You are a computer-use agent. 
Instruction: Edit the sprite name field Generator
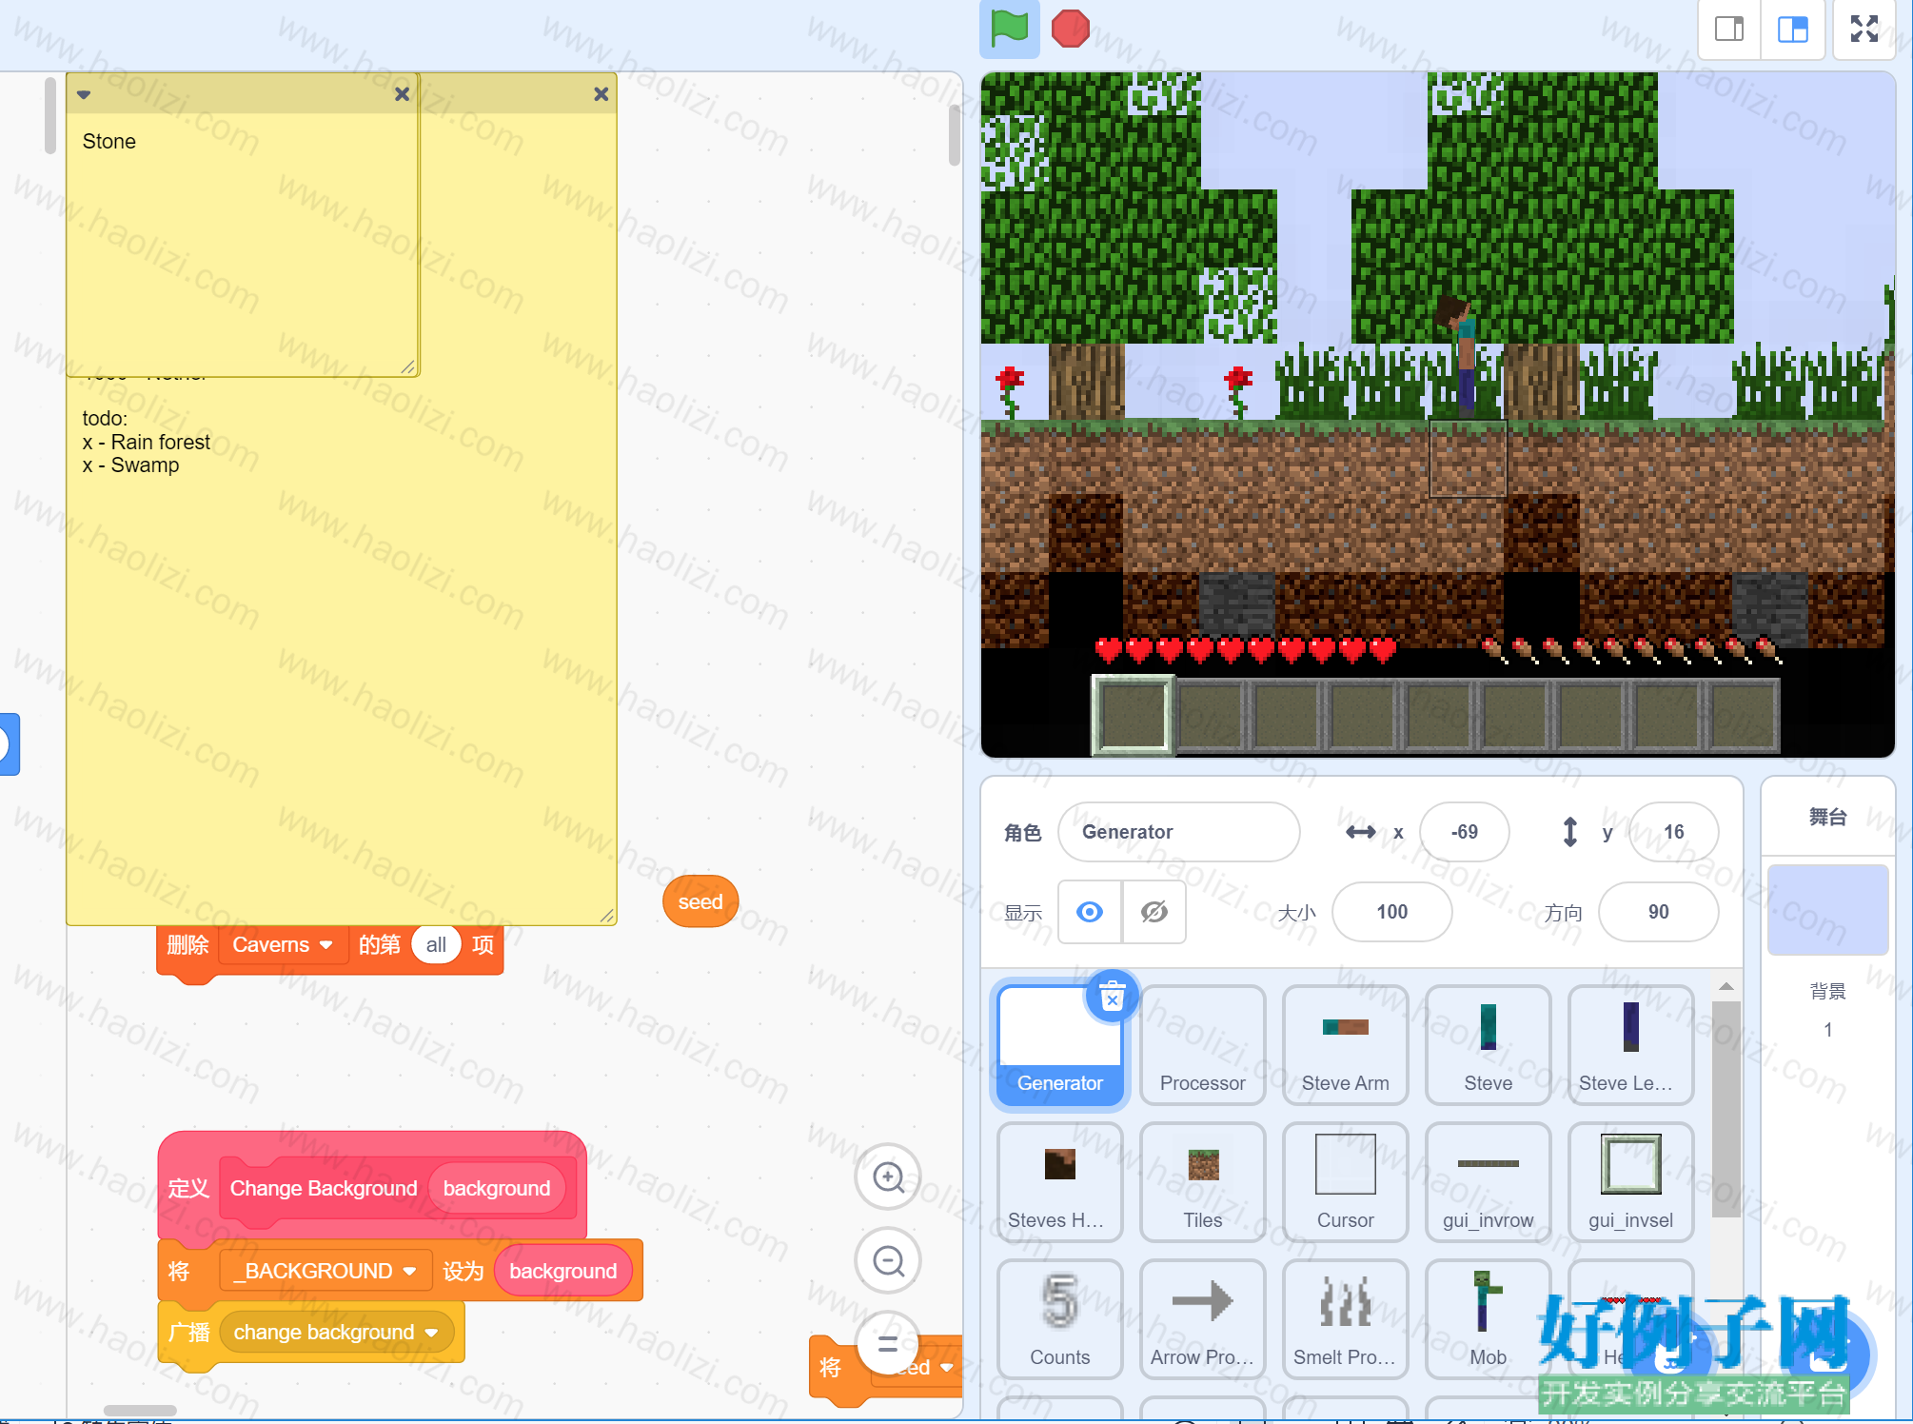(1178, 832)
